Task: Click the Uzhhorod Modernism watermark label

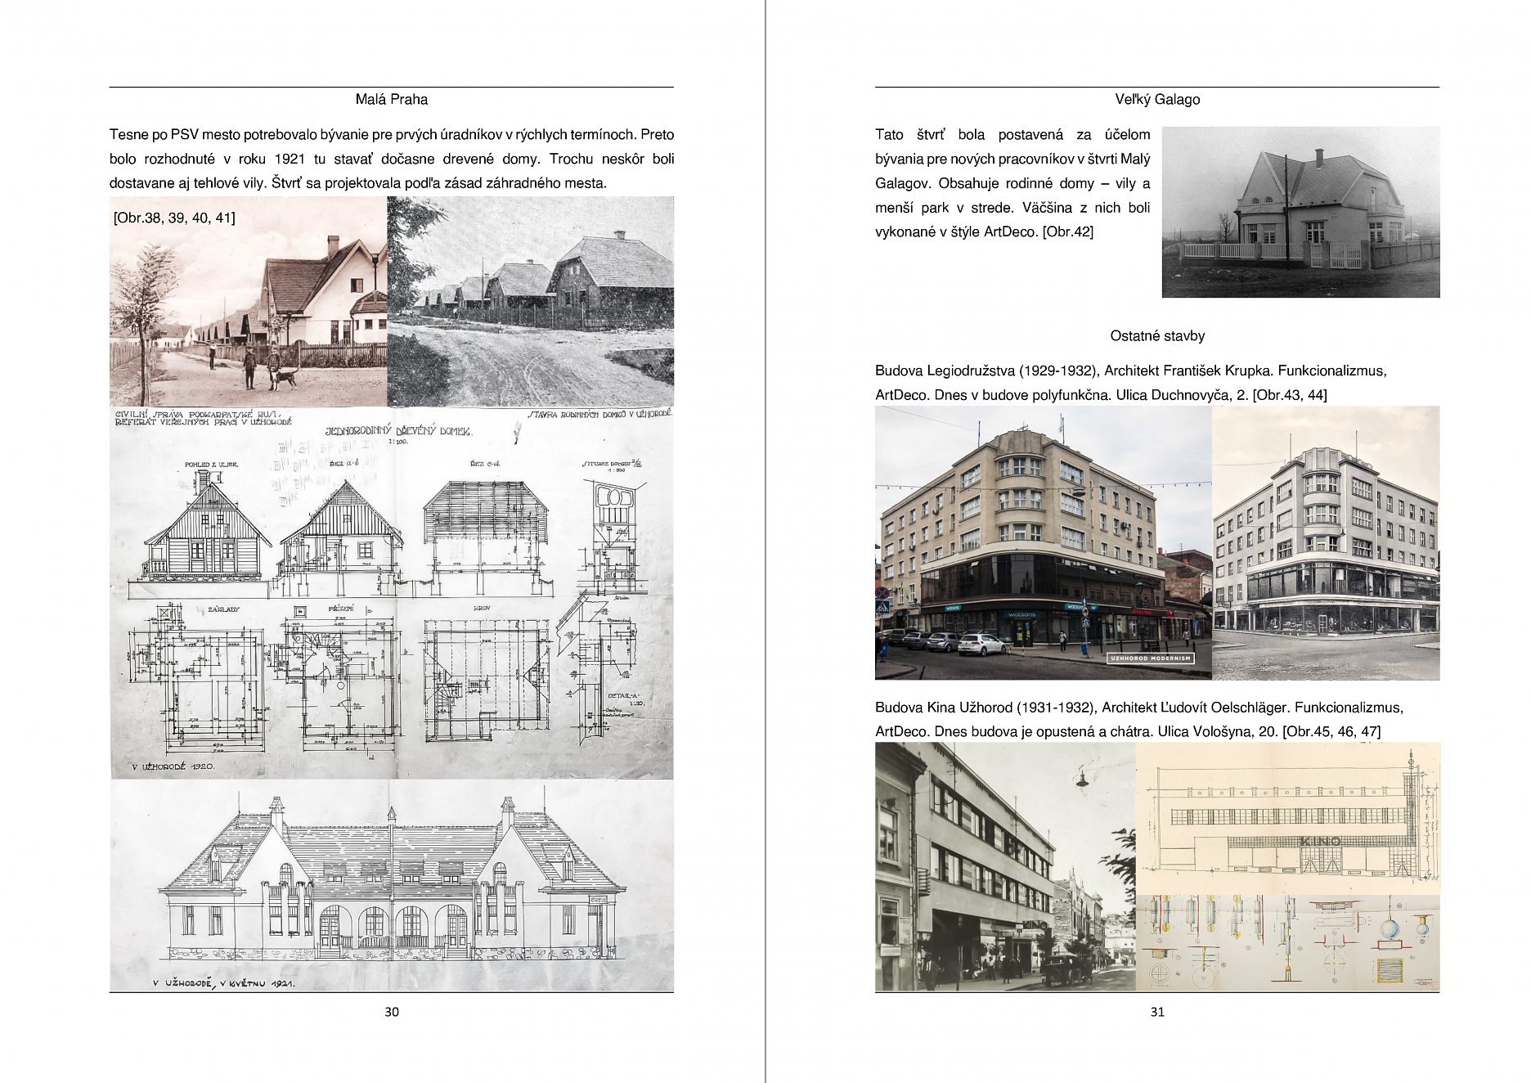Action: tap(1150, 658)
